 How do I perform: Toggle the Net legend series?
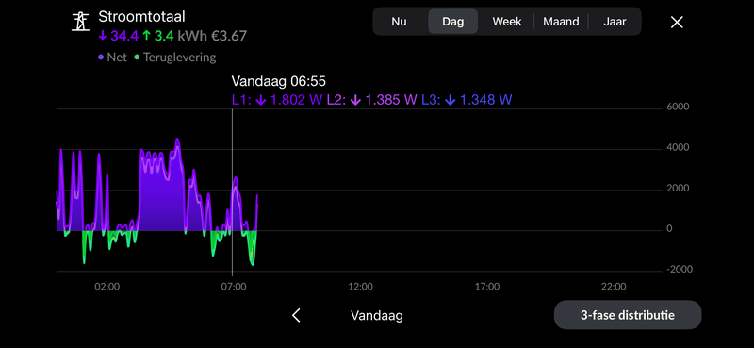point(112,58)
